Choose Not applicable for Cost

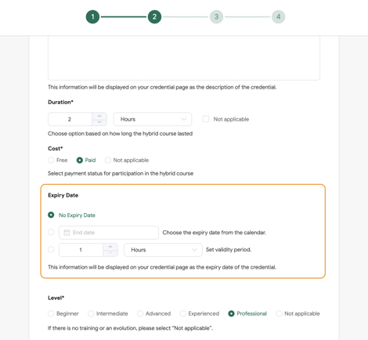click(107, 160)
